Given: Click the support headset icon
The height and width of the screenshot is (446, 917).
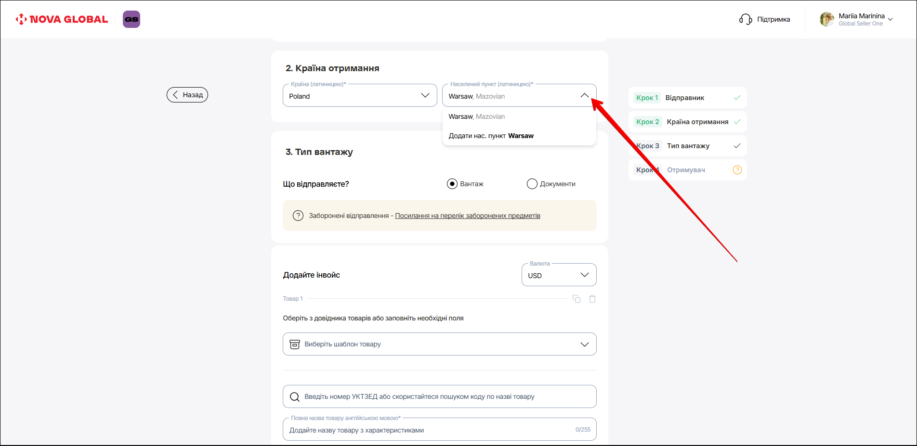Looking at the screenshot, I should coord(745,19).
